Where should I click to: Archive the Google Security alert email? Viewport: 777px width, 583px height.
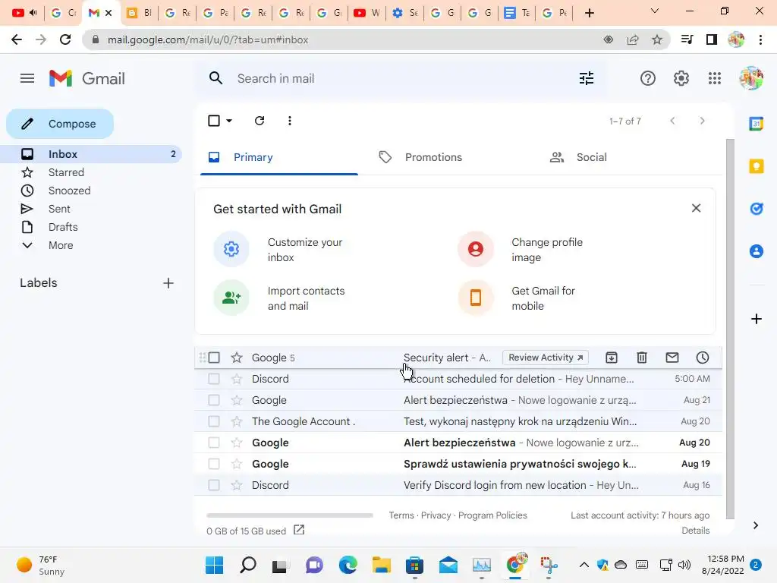612,358
